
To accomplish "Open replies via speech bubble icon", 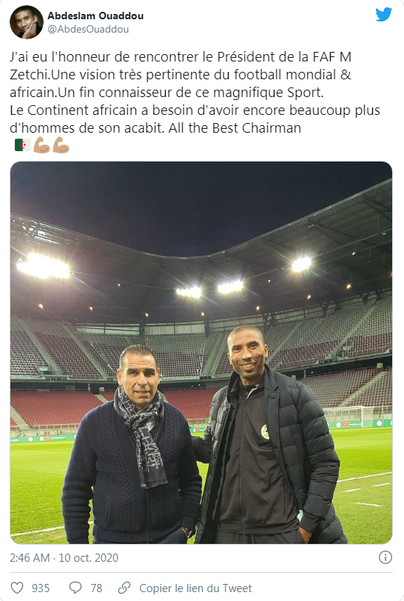I will 75,588.
